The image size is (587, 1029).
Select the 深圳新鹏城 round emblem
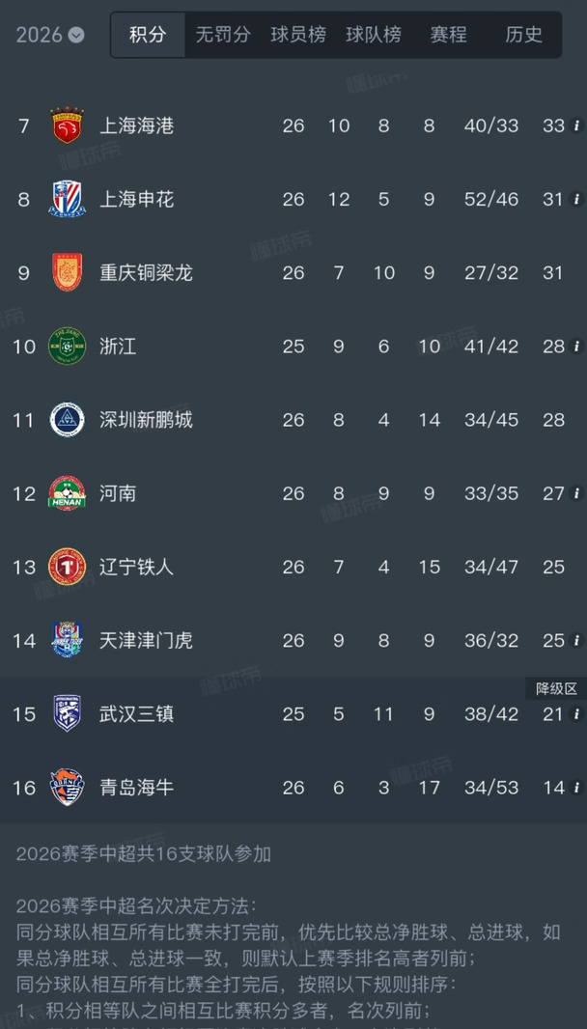[67, 419]
